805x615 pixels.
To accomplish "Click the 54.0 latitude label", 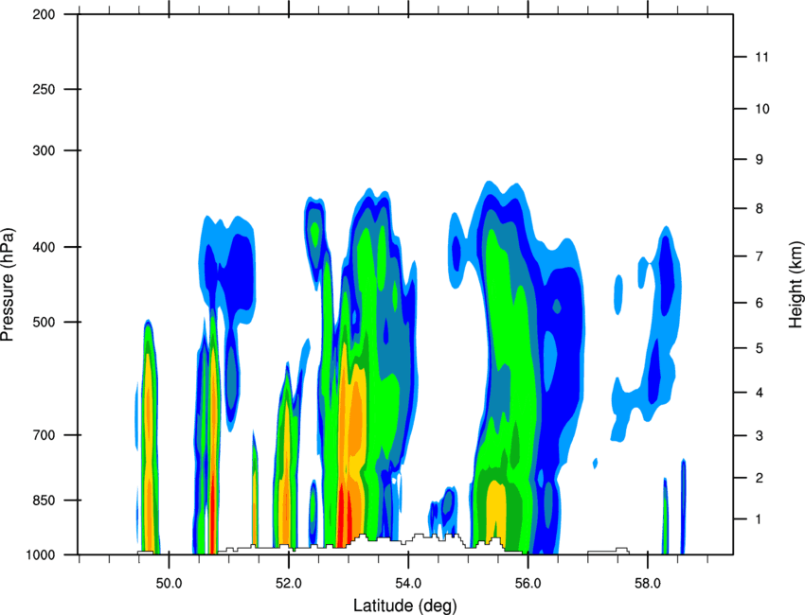I will click(409, 584).
